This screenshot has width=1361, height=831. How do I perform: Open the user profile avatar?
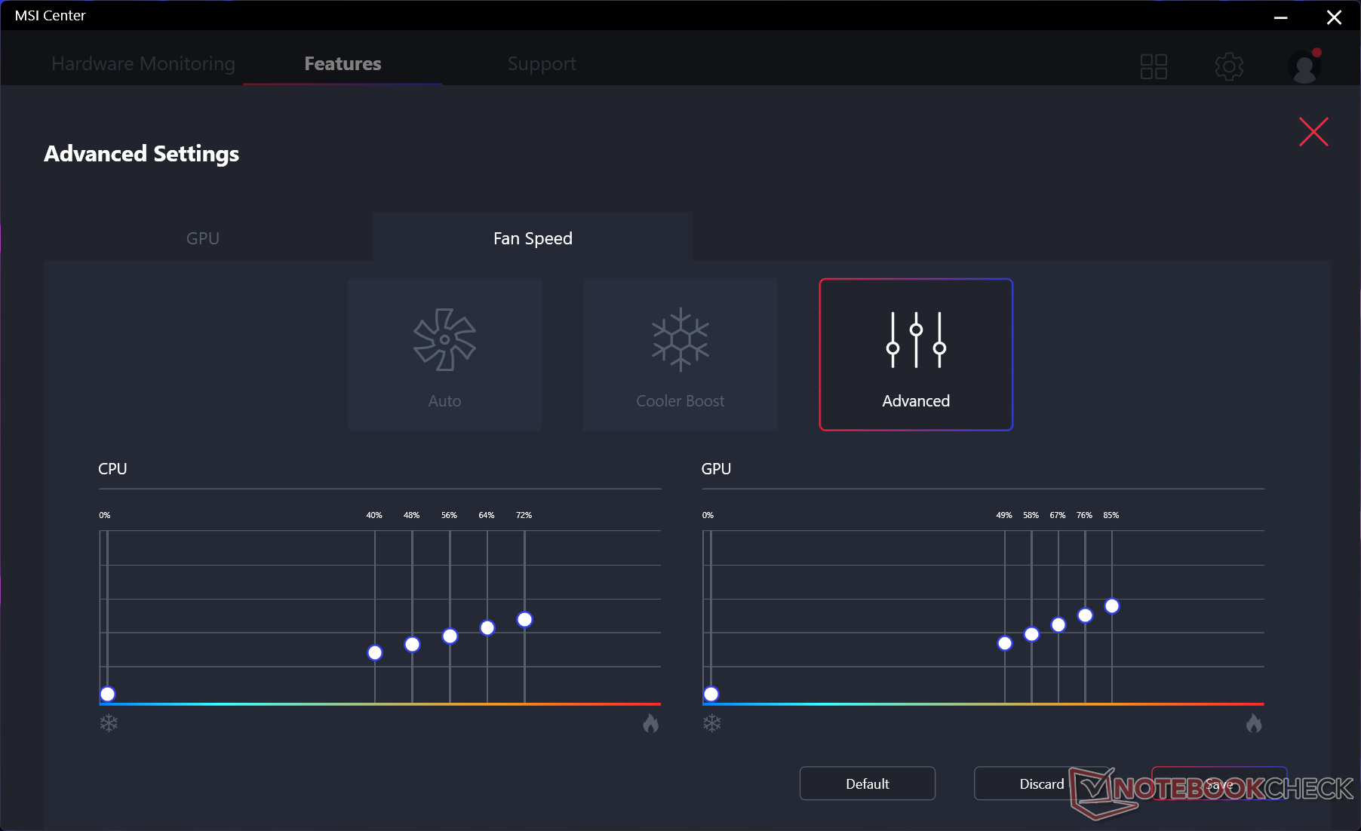(1304, 66)
